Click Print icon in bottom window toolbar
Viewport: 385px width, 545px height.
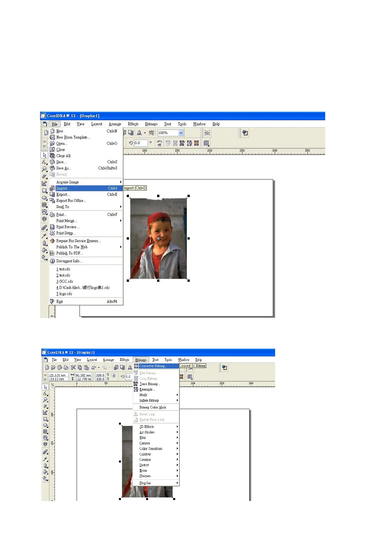tap(66, 367)
